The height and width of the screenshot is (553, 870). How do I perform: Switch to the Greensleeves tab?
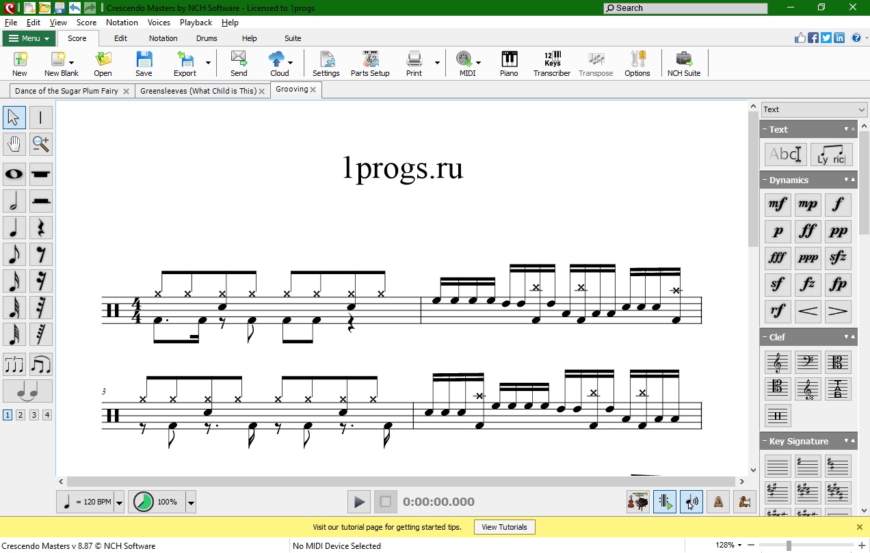click(198, 90)
